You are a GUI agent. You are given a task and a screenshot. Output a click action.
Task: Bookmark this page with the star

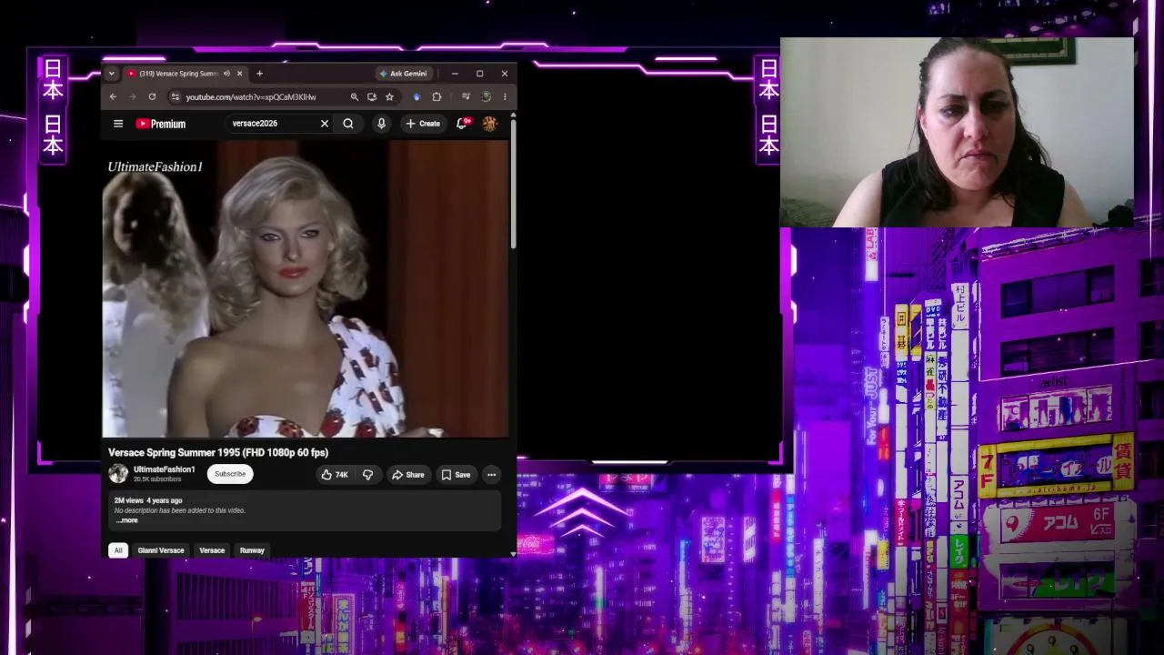pos(389,96)
